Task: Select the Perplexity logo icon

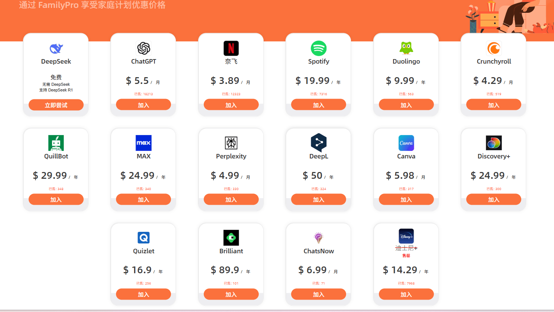Action: 231,143
